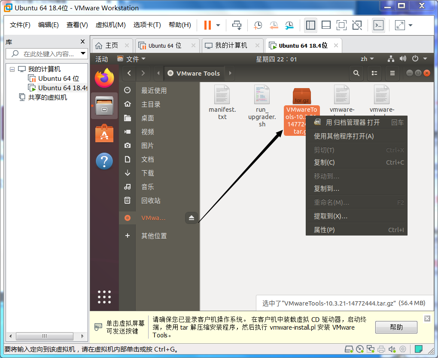Take a snapshot of the VM
The height and width of the screenshot is (358, 438).
pyautogui.click(x=258, y=25)
